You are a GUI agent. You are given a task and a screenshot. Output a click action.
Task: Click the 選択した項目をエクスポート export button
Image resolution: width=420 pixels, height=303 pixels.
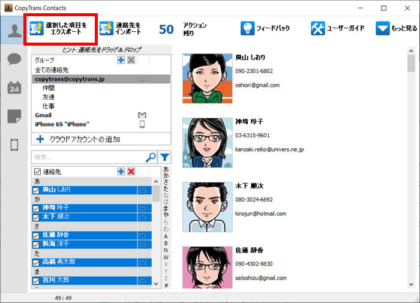coord(59,29)
